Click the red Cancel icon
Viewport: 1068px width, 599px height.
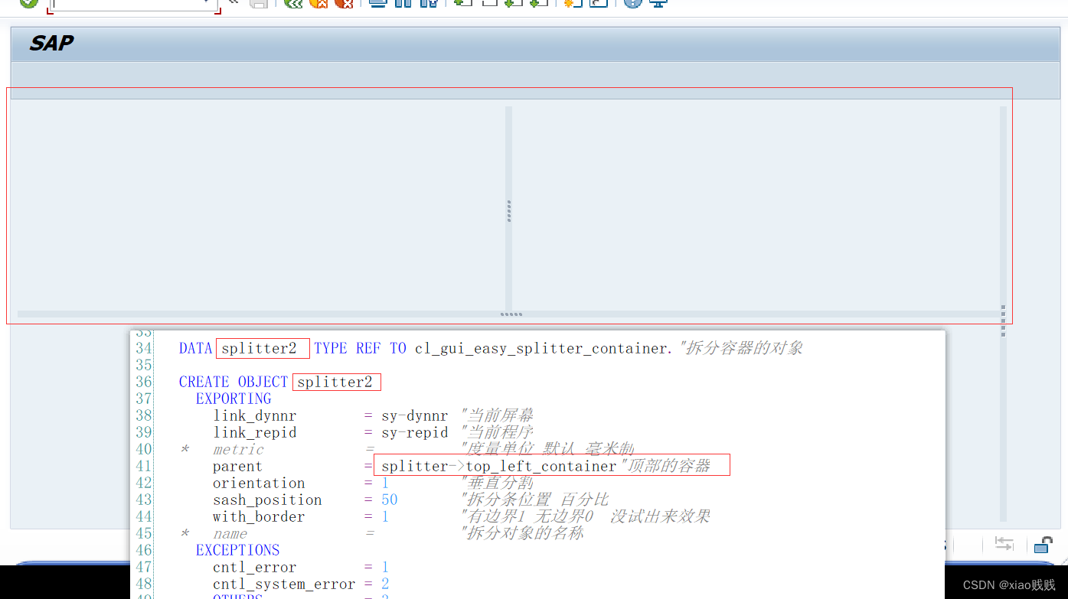[344, 3]
